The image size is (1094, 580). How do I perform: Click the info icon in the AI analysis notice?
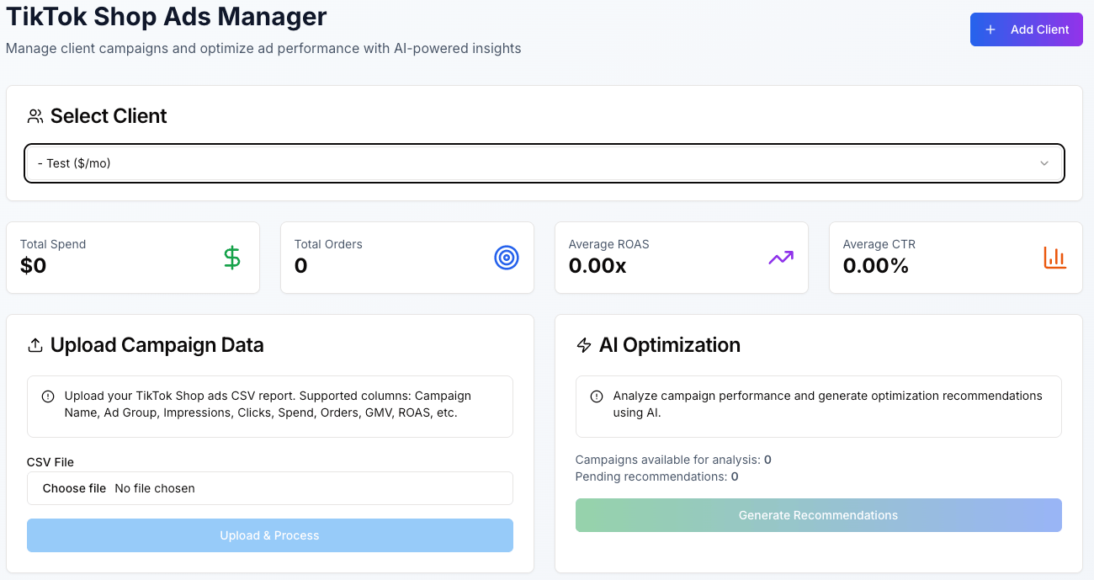[x=597, y=396]
